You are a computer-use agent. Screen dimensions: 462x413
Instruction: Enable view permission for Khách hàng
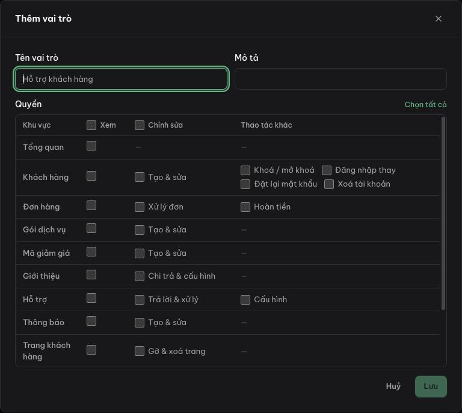[91, 176]
